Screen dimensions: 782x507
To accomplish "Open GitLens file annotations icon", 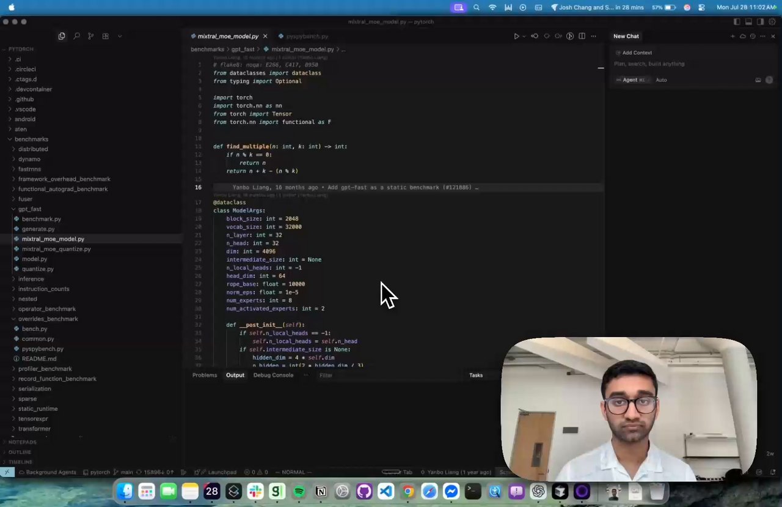I will tap(570, 36).
